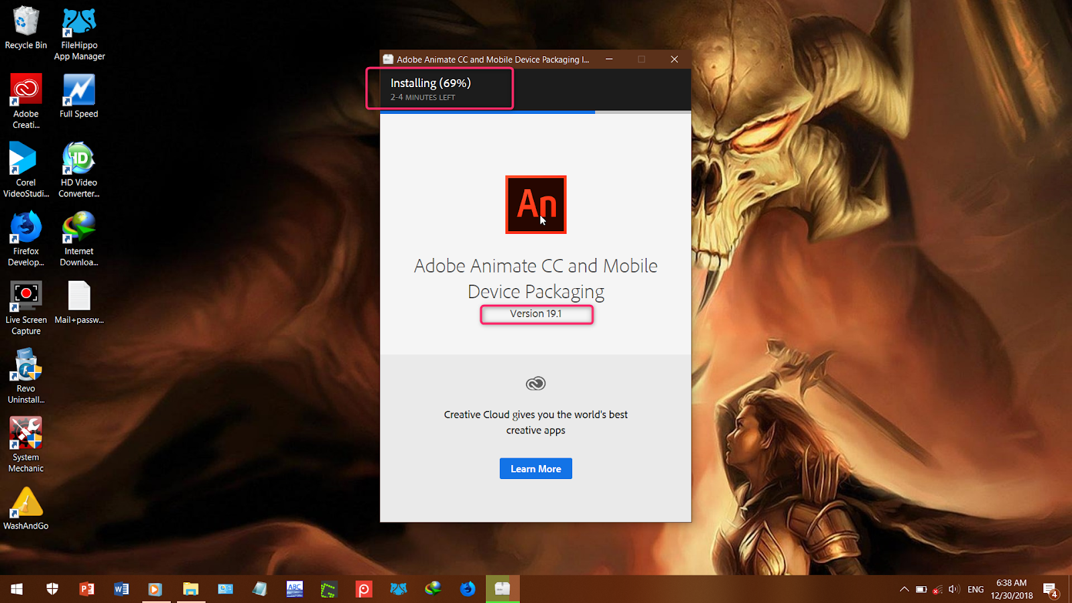Click the Animate 'An' application logo
This screenshot has height=603, width=1072.
click(536, 204)
